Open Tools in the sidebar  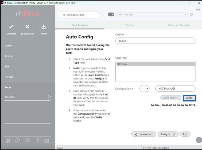[x=8, y=87]
